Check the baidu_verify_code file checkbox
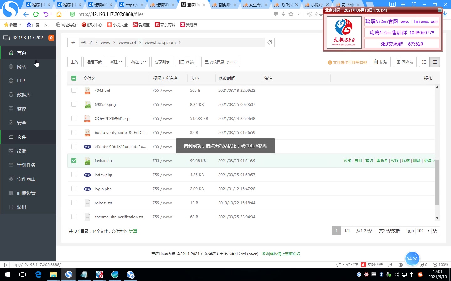The width and height of the screenshot is (451, 281). [x=74, y=132]
